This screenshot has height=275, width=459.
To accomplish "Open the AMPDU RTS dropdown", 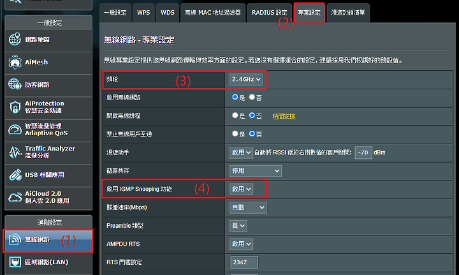I will point(241,244).
